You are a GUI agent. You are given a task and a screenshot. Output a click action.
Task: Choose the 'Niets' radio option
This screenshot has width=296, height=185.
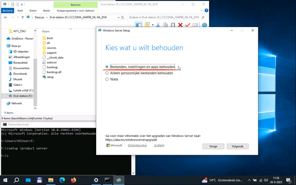click(107, 79)
